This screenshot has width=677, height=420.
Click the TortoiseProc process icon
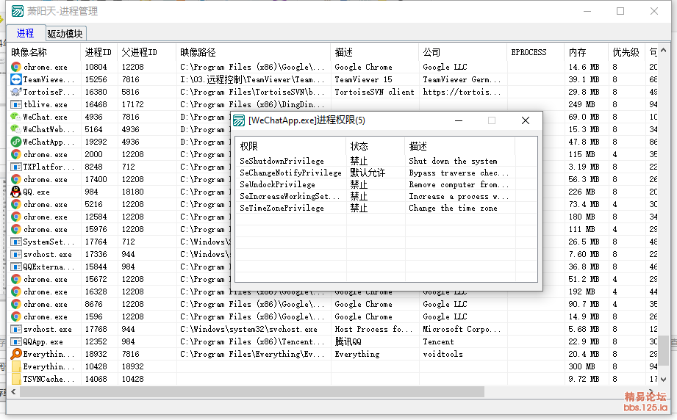[x=16, y=92]
